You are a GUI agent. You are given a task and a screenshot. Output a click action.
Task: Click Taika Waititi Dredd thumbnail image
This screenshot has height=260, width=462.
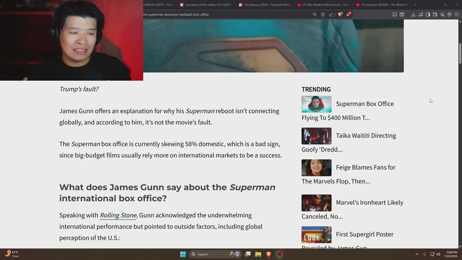317,136
